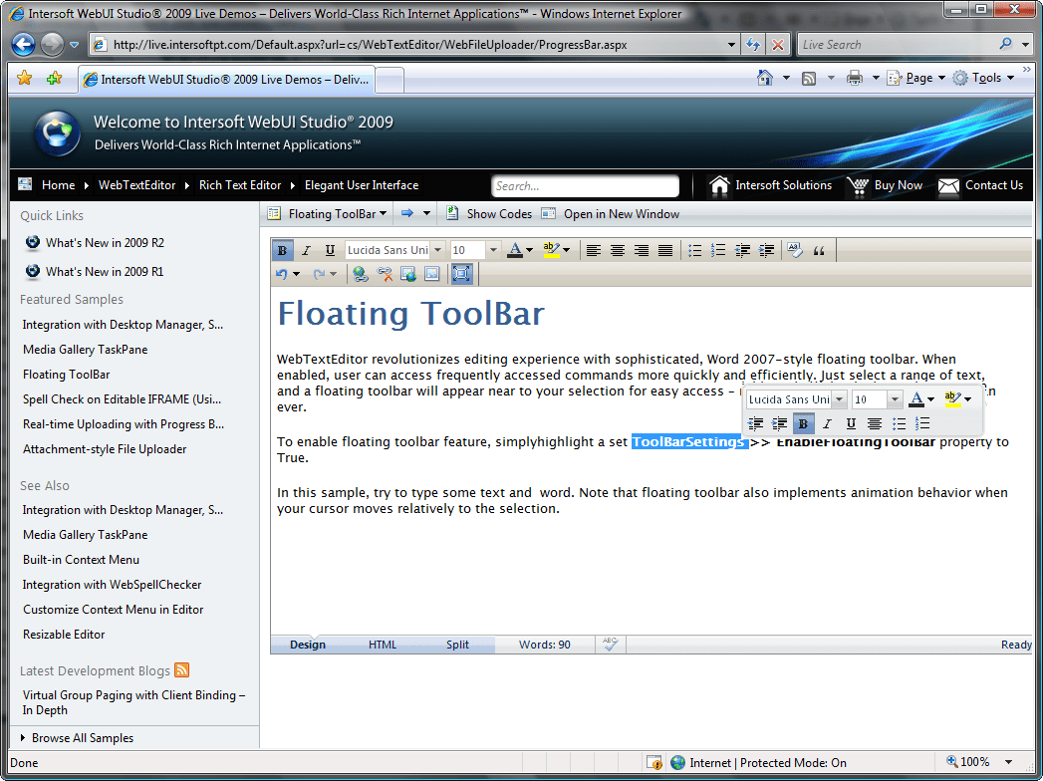Insert bulleted list via floating toolbar
This screenshot has height=781, width=1043.
pyautogui.click(x=899, y=423)
